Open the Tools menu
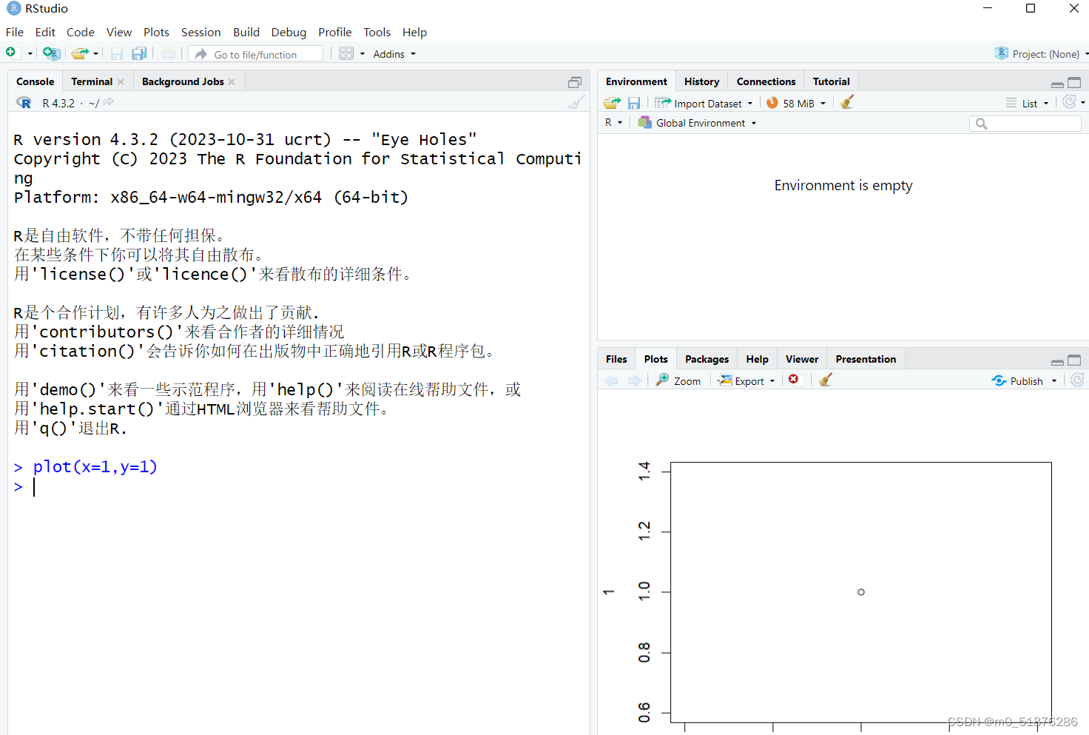This screenshot has width=1089, height=735. [377, 32]
